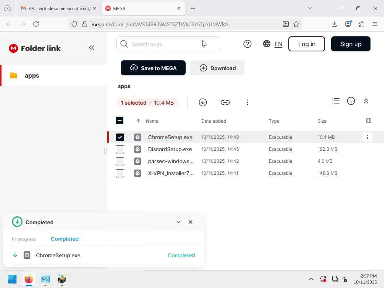Open Firefox application menu
384x288 pixels.
[375, 24]
